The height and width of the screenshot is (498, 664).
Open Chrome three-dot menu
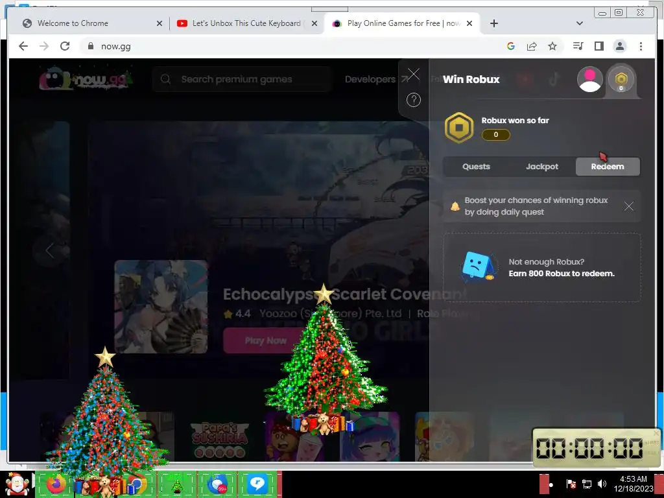coord(641,46)
